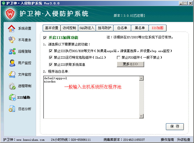Click the 用户监控 person icon
Screen dimensions: 194x143
pos(12,63)
